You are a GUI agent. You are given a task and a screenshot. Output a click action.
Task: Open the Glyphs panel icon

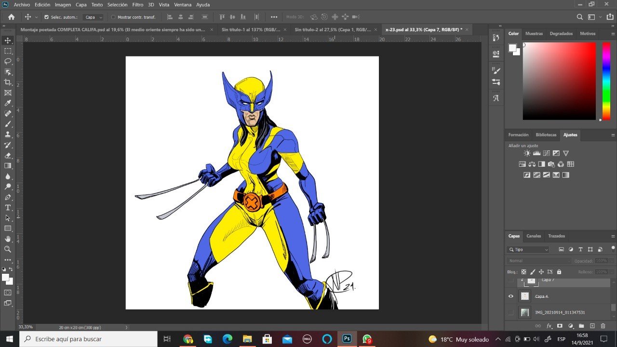(x=496, y=98)
